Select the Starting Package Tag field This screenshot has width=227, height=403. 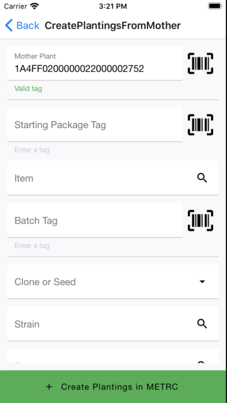point(95,124)
